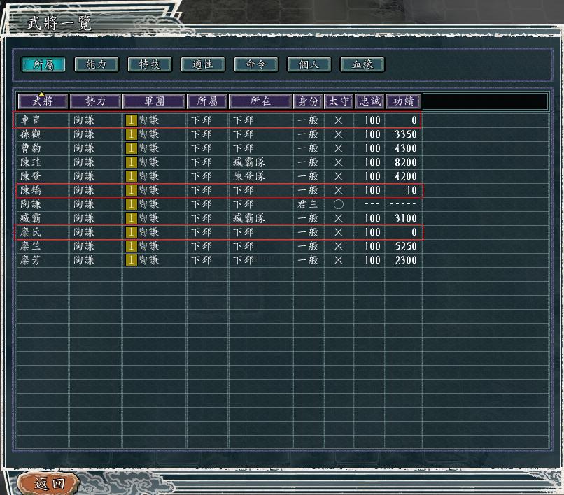
Task: Sort by the 所在 column header
Action: 260,101
